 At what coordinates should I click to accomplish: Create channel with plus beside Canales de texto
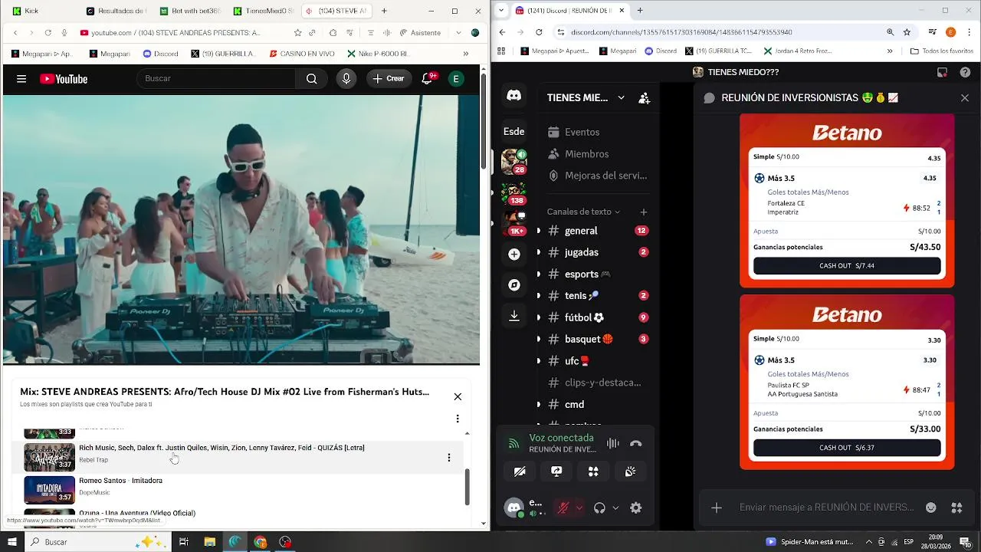(x=644, y=212)
